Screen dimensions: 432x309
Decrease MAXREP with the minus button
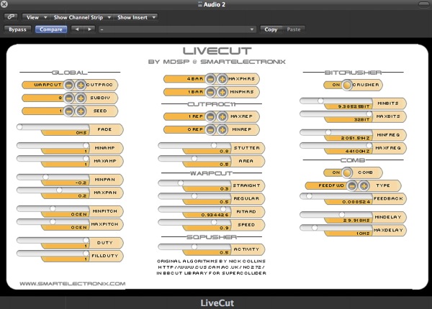click(x=210, y=116)
